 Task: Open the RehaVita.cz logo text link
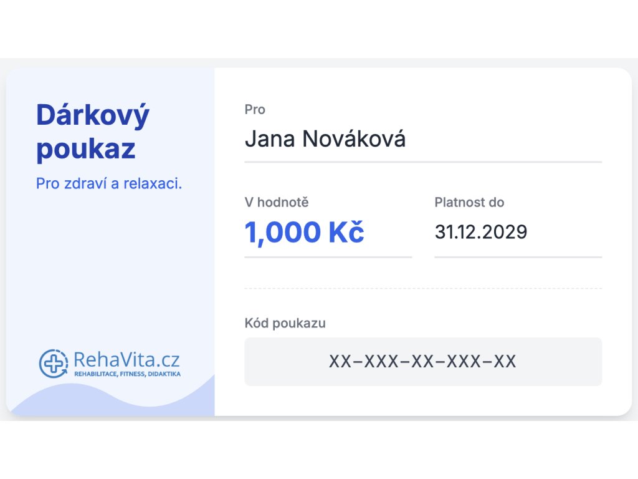point(126,359)
